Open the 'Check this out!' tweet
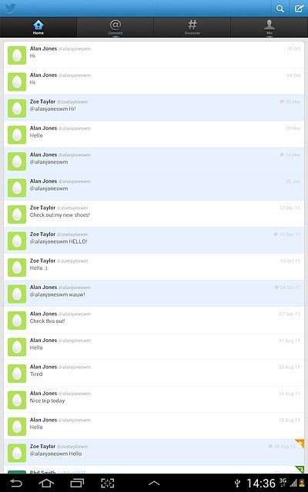Image resolution: width=308 pixels, height=492 pixels. 154,320
